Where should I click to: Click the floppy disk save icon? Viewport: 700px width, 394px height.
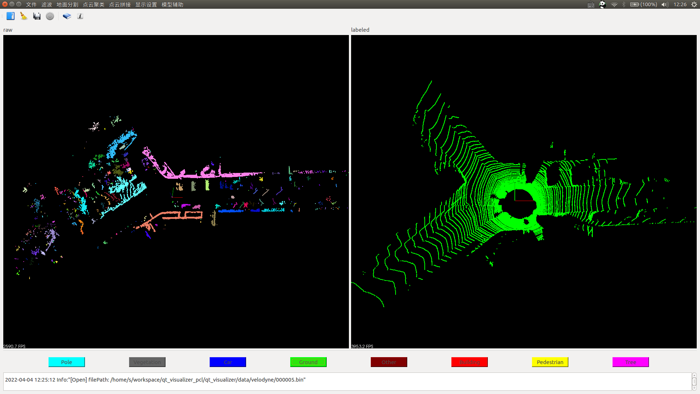(x=37, y=16)
